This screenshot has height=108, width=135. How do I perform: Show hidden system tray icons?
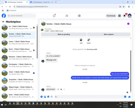118,105
